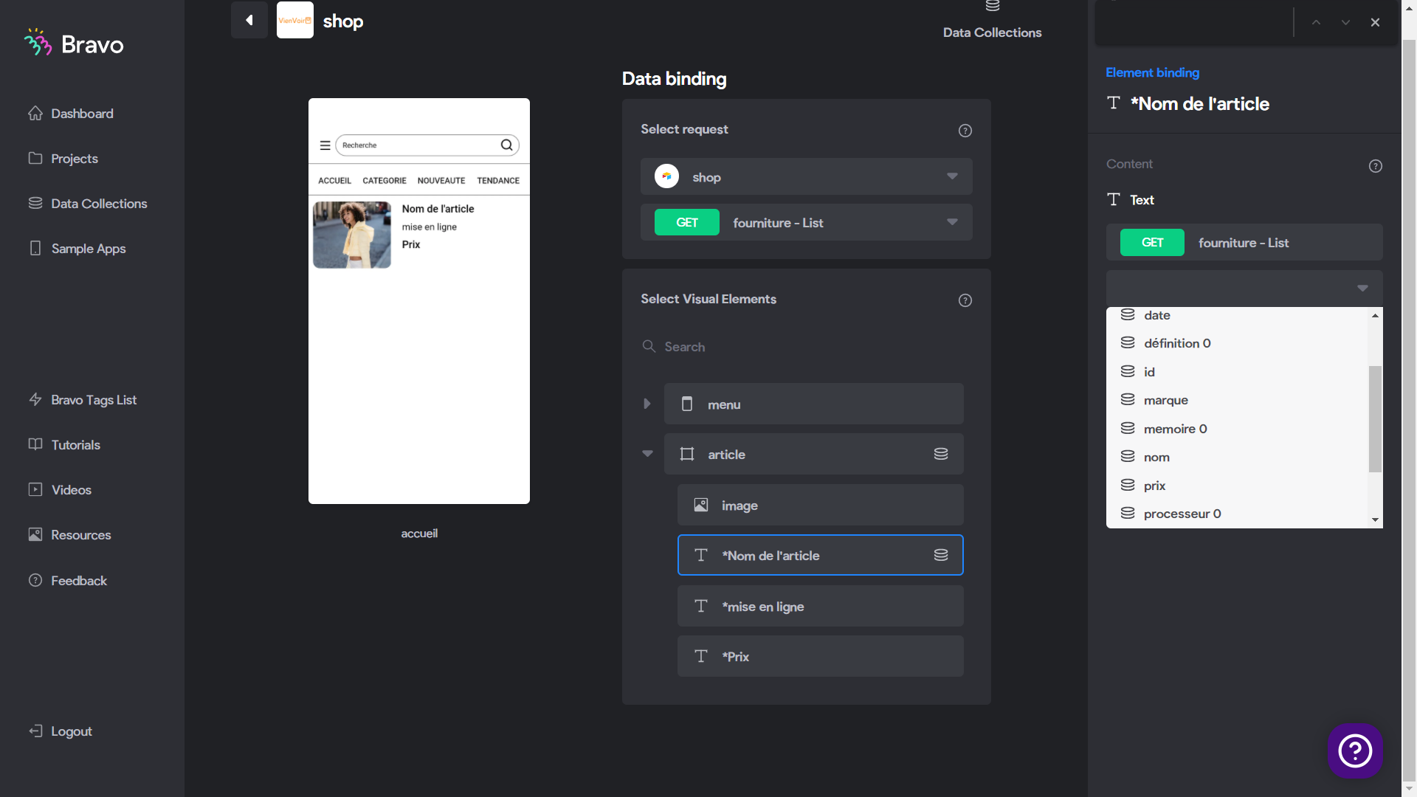Click the Content help icon in Element binding
This screenshot has width=1417, height=797.
[1375, 166]
